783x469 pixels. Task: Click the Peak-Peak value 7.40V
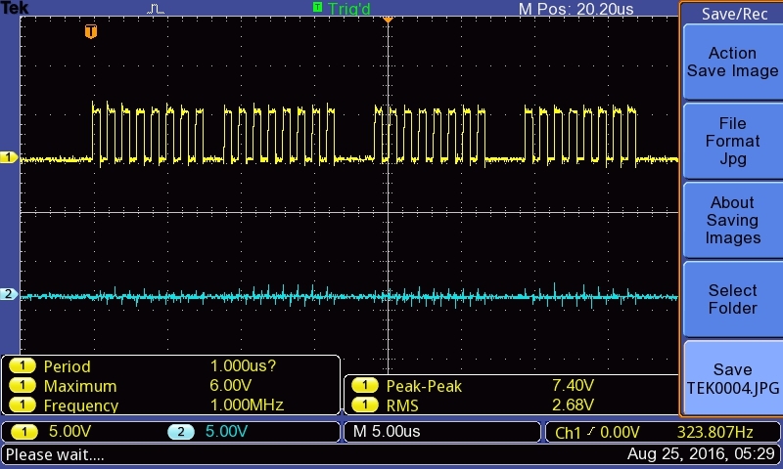coord(573,385)
